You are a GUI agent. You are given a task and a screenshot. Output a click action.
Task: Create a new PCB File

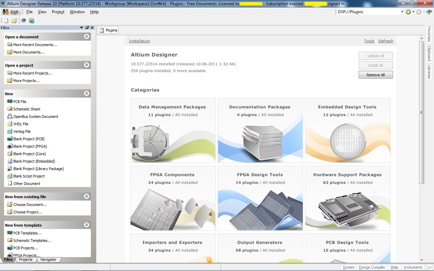tap(20, 102)
